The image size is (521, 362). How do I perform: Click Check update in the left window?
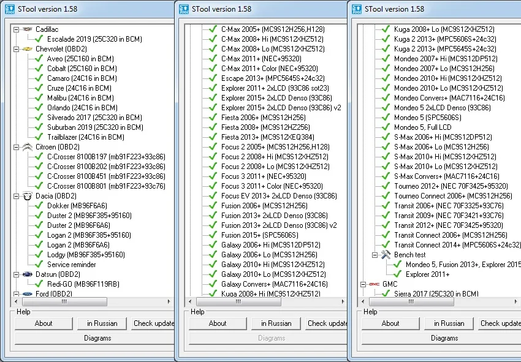[x=153, y=323]
